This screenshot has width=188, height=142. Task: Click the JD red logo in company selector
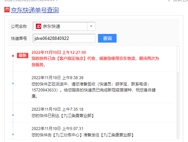tap(39, 26)
